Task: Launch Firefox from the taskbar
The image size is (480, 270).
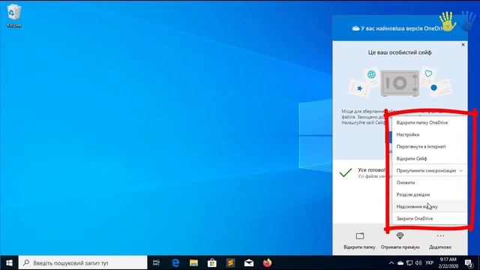Action: pyautogui.click(x=267, y=262)
